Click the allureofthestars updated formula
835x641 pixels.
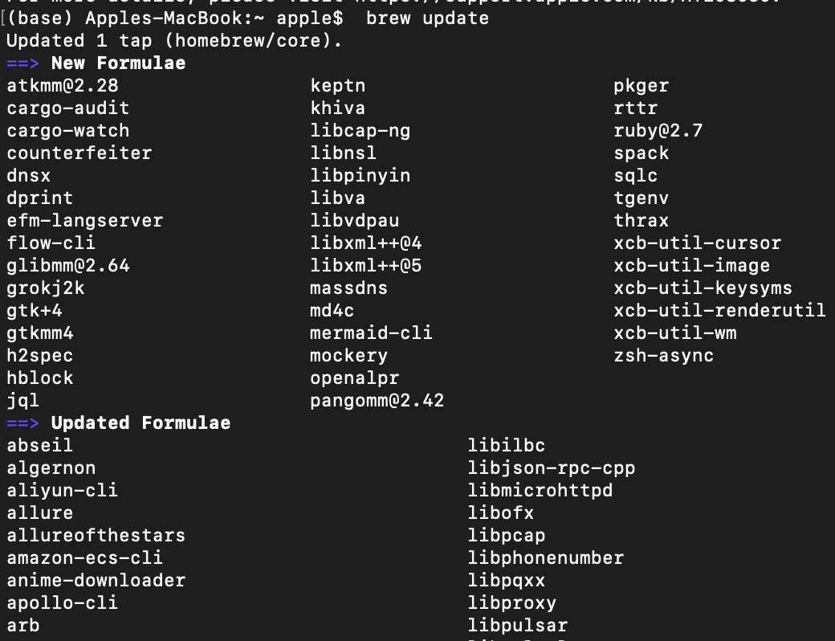coord(96,535)
